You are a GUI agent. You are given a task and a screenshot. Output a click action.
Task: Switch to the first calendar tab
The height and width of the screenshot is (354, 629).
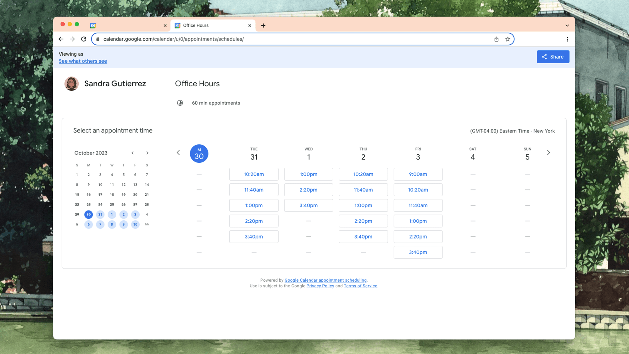click(x=126, y=25)
